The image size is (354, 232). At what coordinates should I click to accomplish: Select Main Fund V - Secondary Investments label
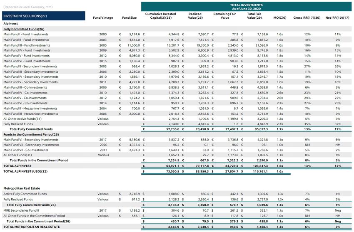point(30,82)
